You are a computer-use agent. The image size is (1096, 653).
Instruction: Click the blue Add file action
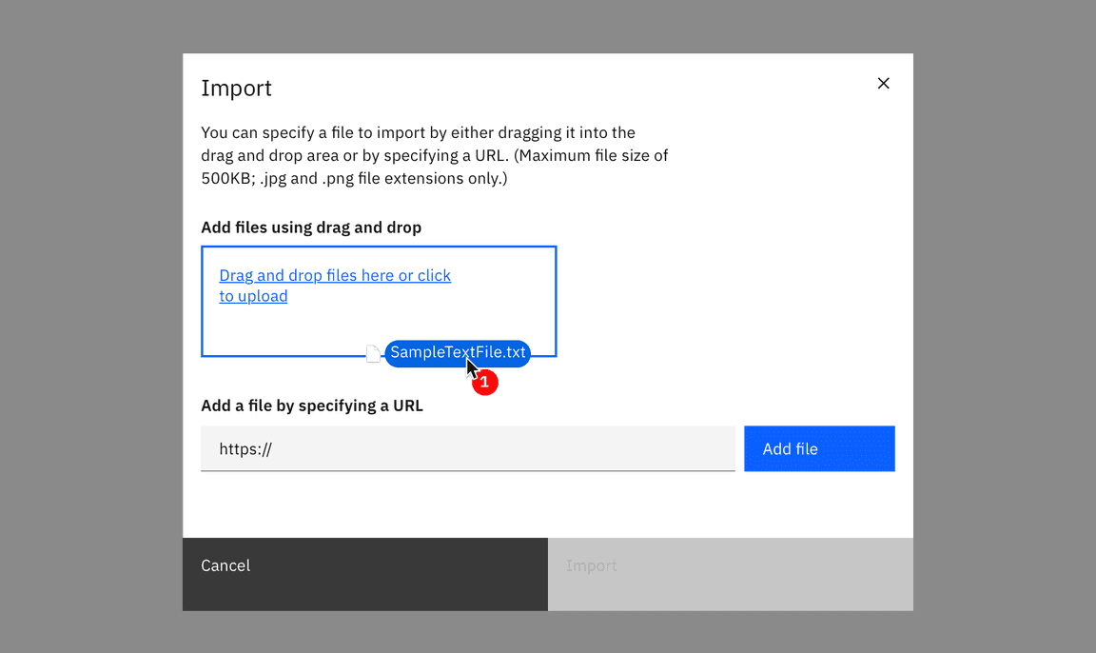(818, 448)
